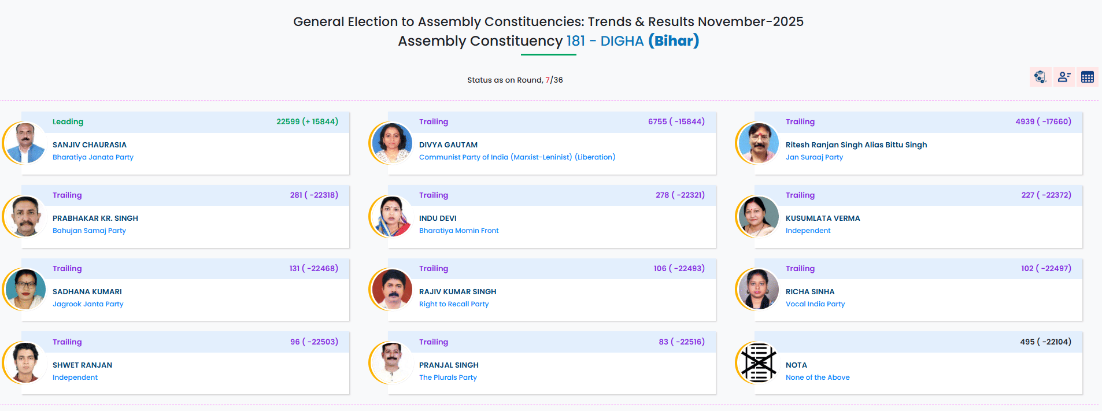Screen dimensions: 1102x411
Task: Click Ritesh Ranjan Singh's profile photo
Action: click(759, 143)
